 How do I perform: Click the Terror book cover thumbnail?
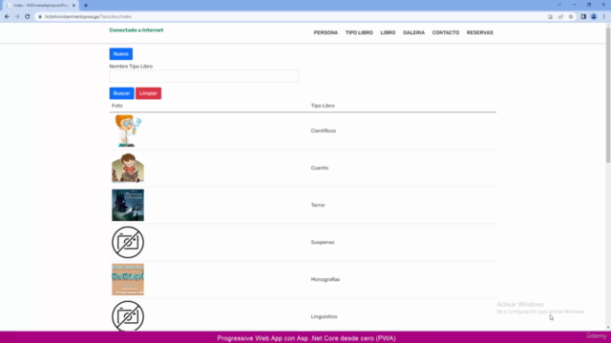pyautogui.click(x=128, y=205)
